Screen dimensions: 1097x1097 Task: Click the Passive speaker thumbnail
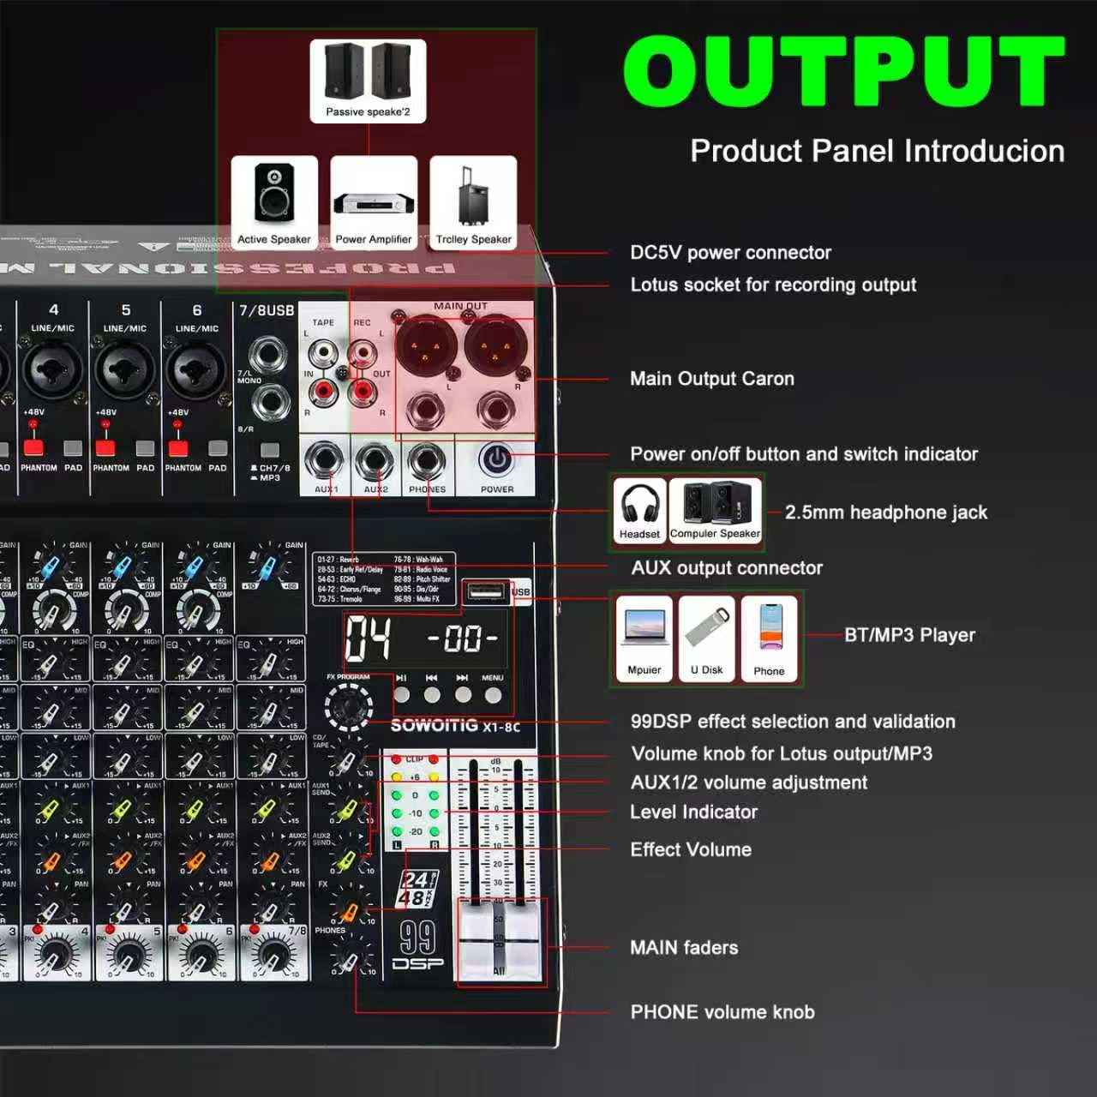click(368, 81)
